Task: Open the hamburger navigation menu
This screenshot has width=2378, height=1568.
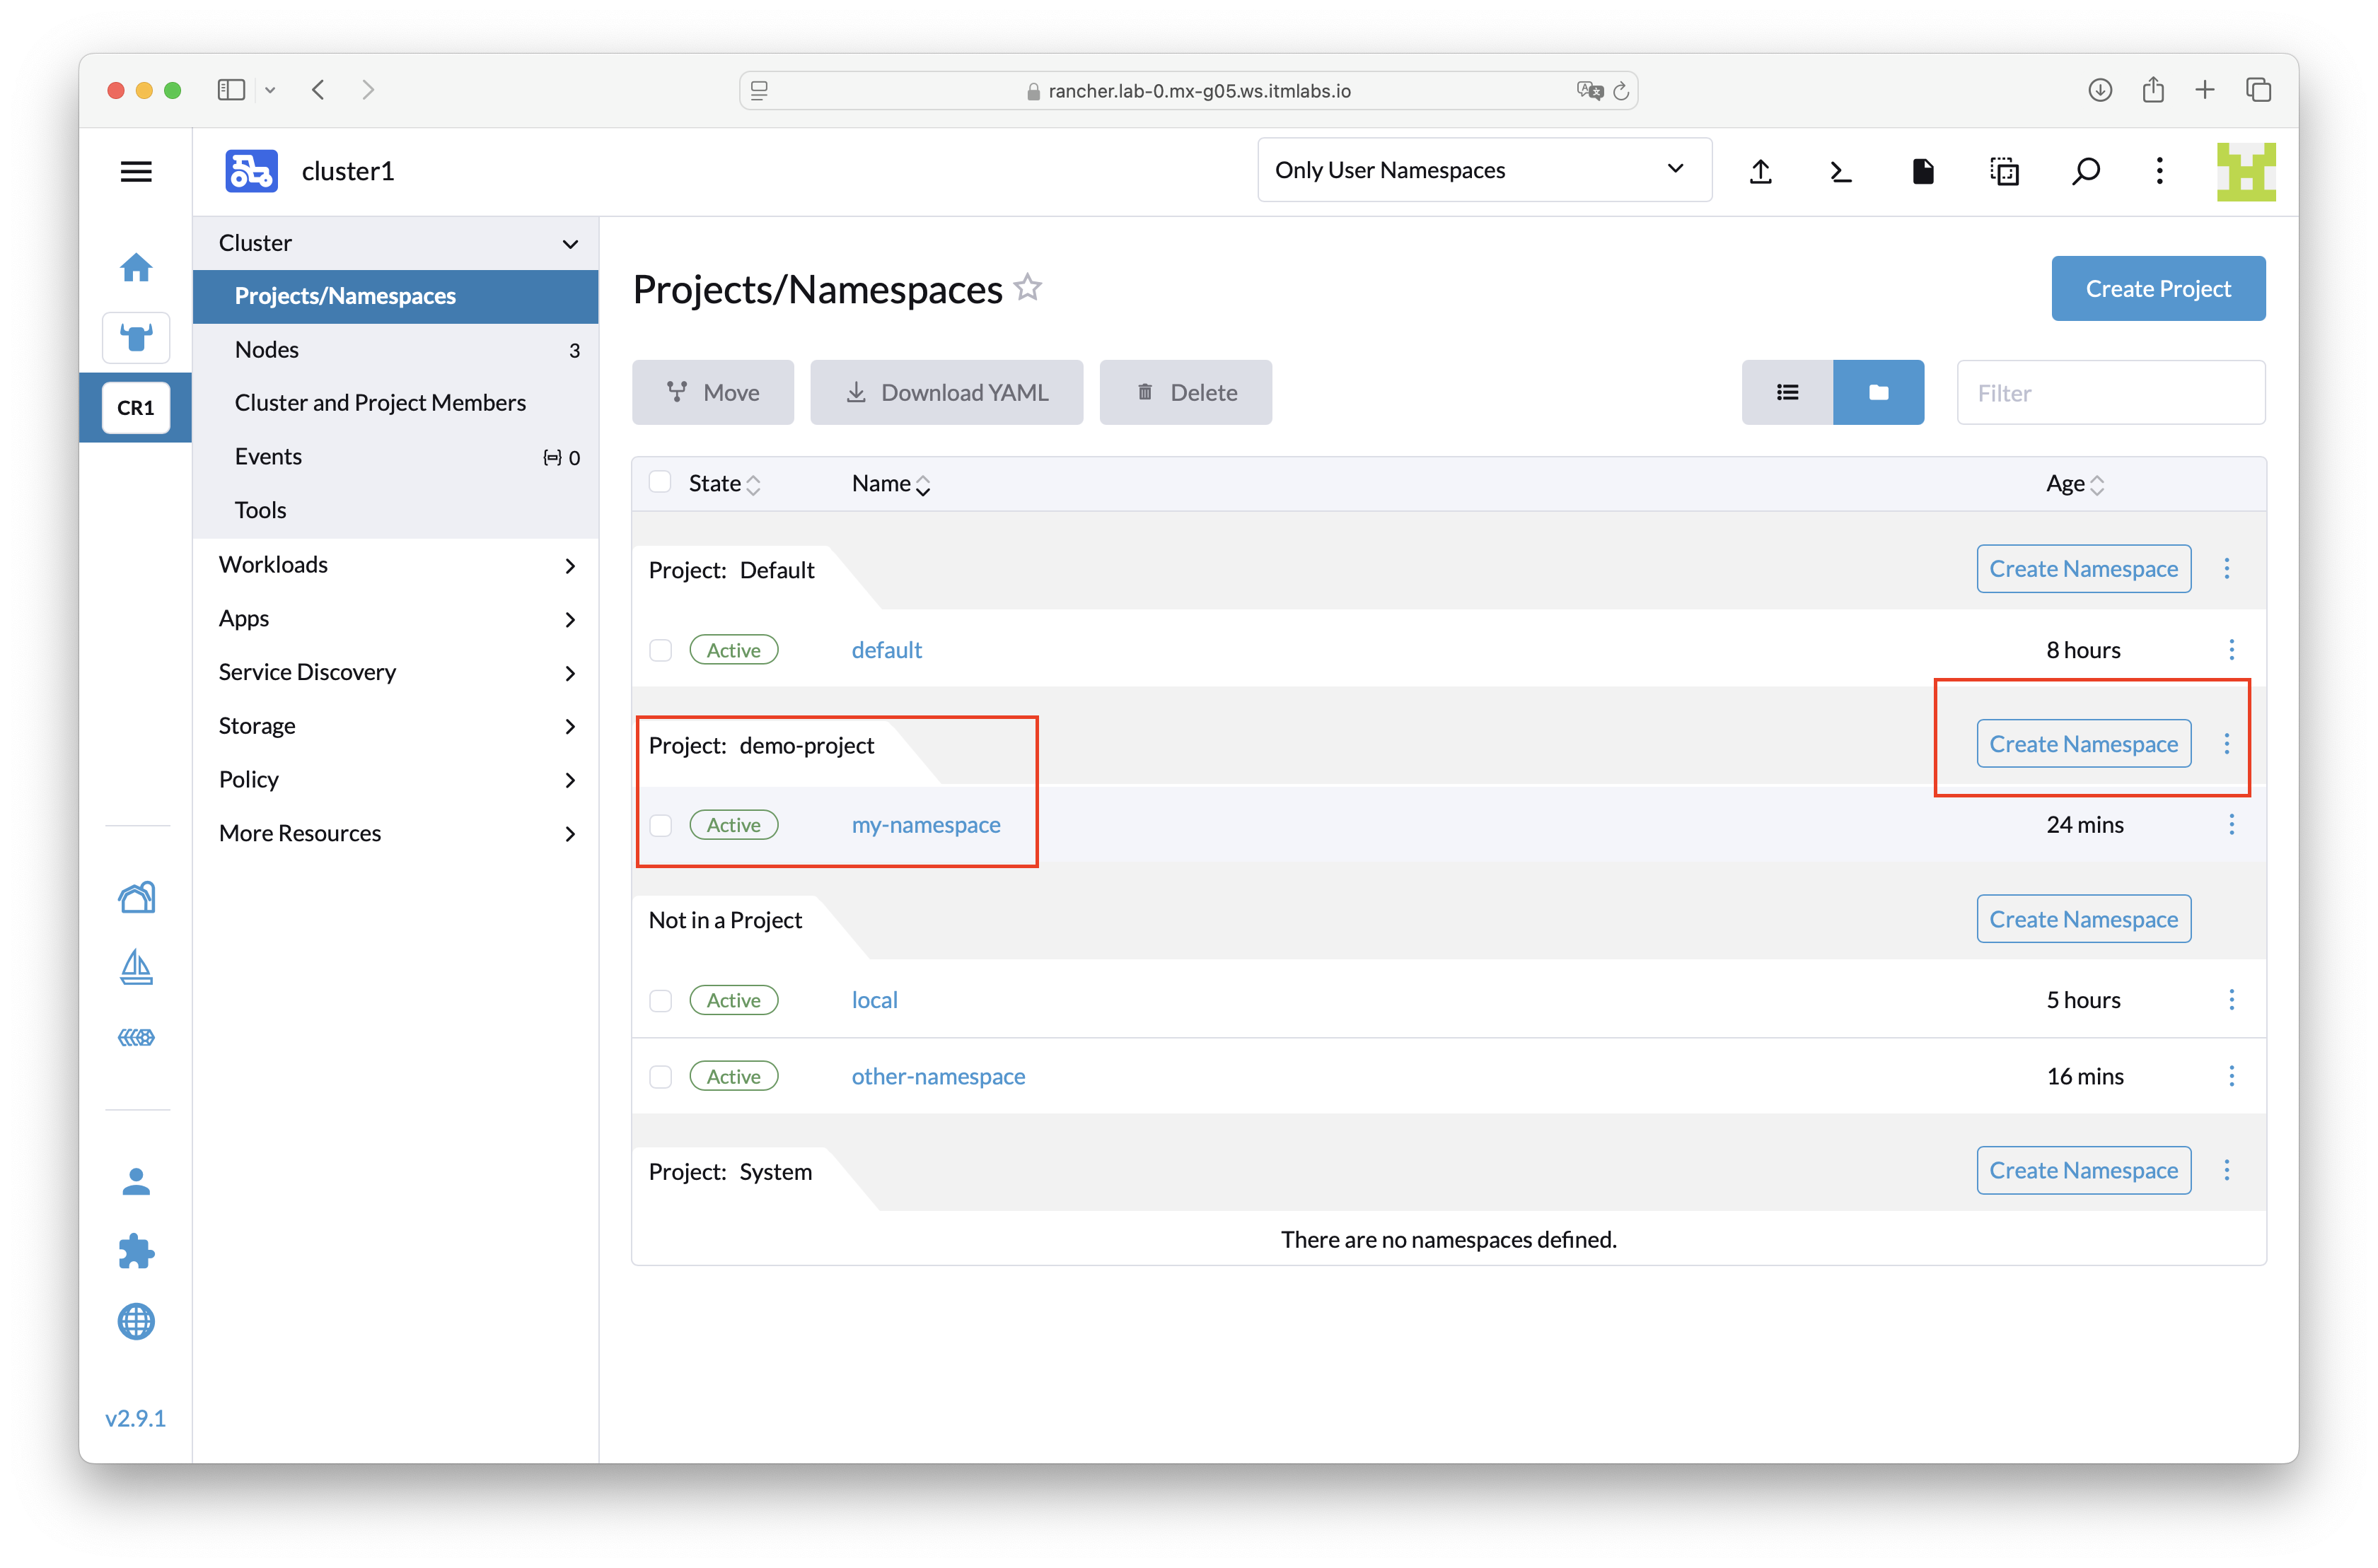Action: (136, 171)
